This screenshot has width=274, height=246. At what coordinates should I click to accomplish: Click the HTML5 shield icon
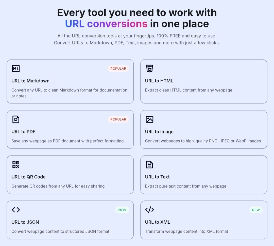[149, 68]
